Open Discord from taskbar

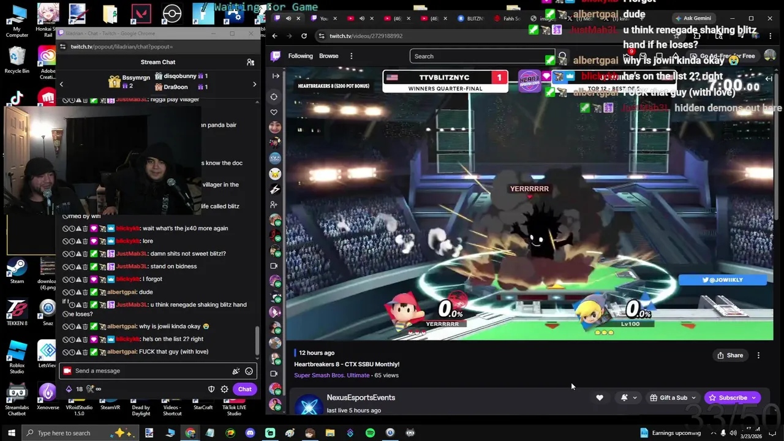(250, 433)
